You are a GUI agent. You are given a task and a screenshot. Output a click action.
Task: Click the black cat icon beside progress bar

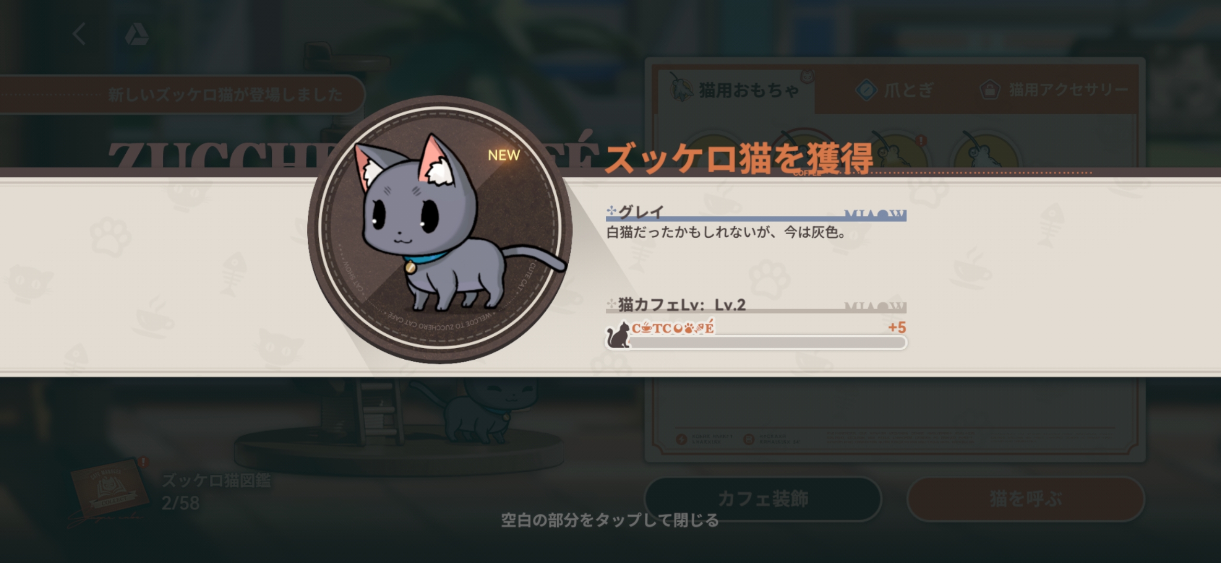618,335
